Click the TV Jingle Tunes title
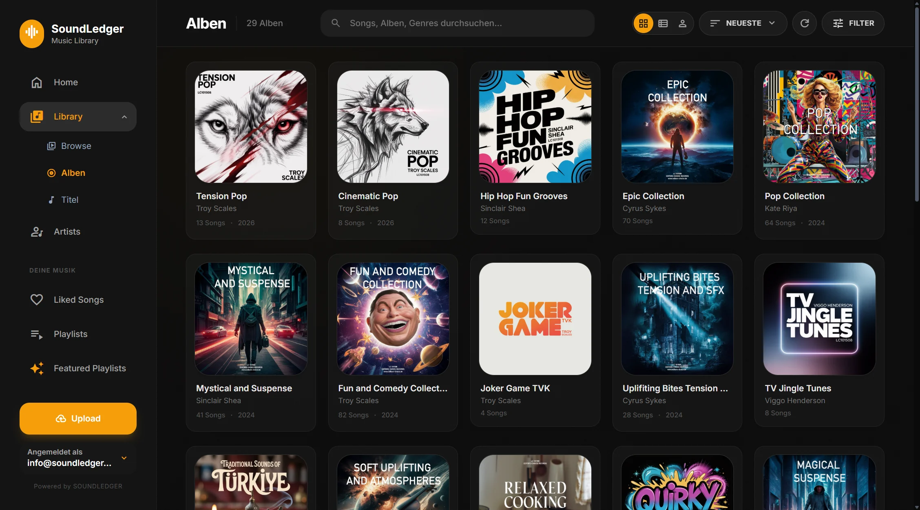920x510 pixels. pyautogui.click(x=798, y=388)
